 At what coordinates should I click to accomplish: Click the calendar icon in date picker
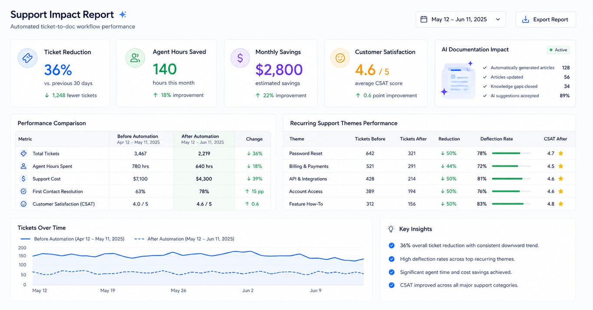click(424, 19)
